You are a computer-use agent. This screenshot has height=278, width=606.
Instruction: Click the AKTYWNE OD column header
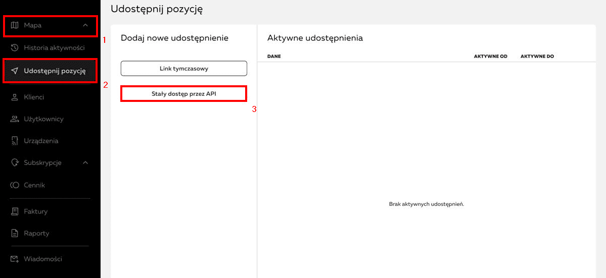(x=490, y=57)
